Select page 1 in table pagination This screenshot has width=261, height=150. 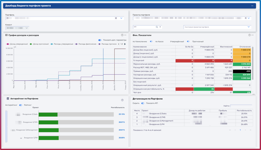pos(240,130)
